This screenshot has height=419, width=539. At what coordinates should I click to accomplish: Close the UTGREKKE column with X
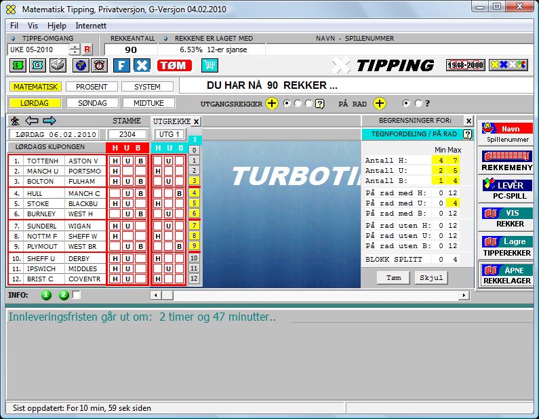pos(196,121)
